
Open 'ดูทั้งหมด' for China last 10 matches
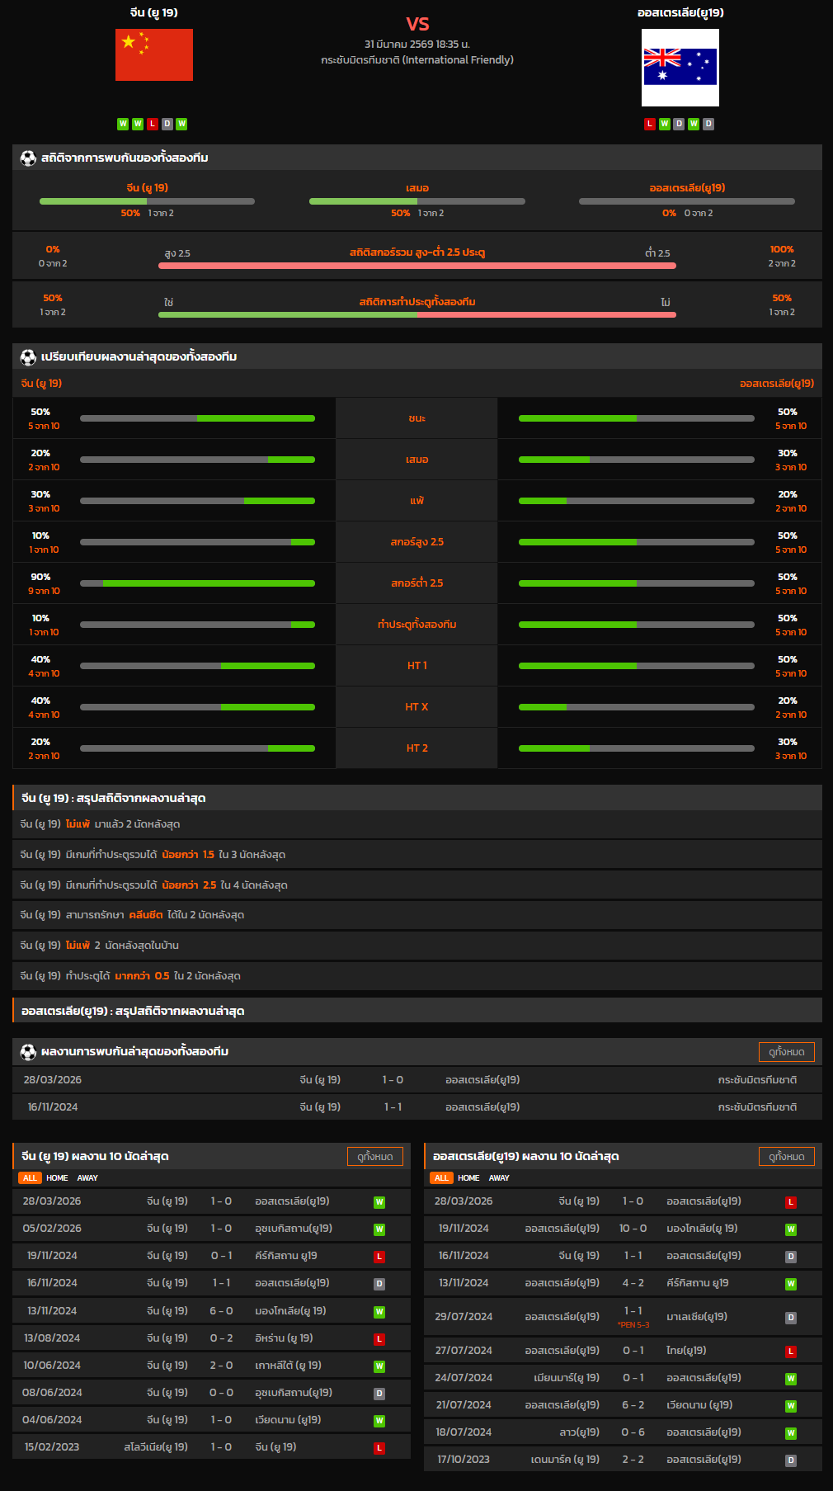pos(374,1157)
